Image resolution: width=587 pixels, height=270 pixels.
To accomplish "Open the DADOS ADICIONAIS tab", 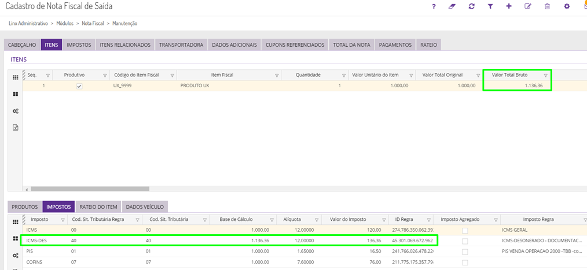I will coord(234,45).
